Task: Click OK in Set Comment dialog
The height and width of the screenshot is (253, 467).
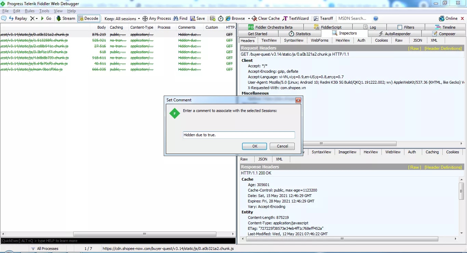Action: (255, 146)
